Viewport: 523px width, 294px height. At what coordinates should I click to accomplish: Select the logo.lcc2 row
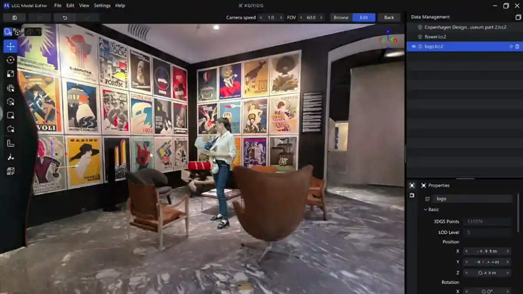click(x=464, y=46)
